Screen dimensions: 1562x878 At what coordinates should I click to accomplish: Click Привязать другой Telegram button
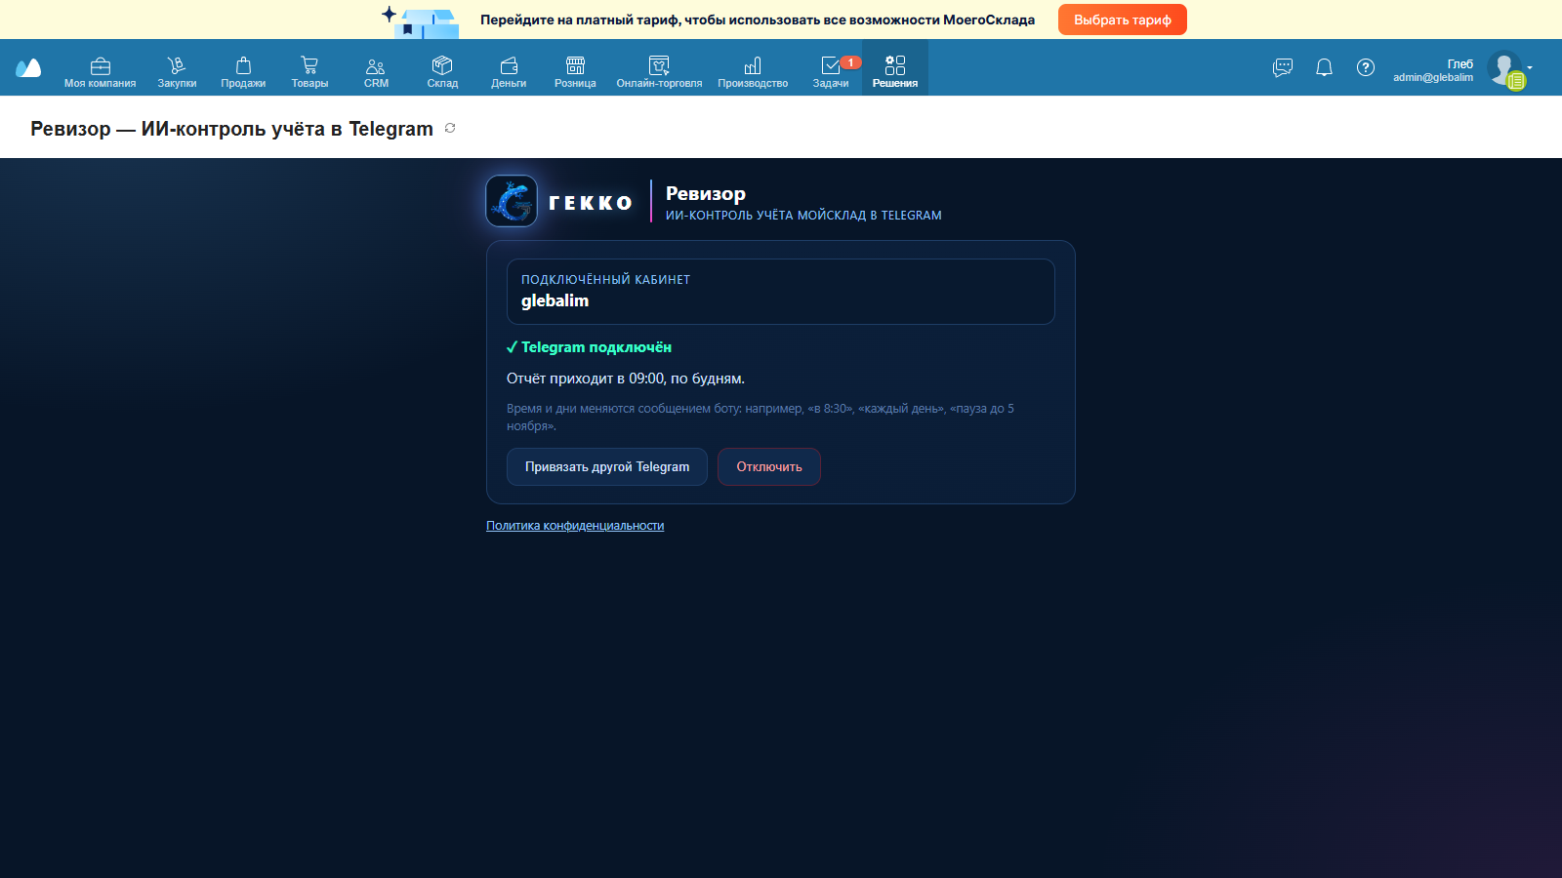pyautogui.click(x=607, y=466)
